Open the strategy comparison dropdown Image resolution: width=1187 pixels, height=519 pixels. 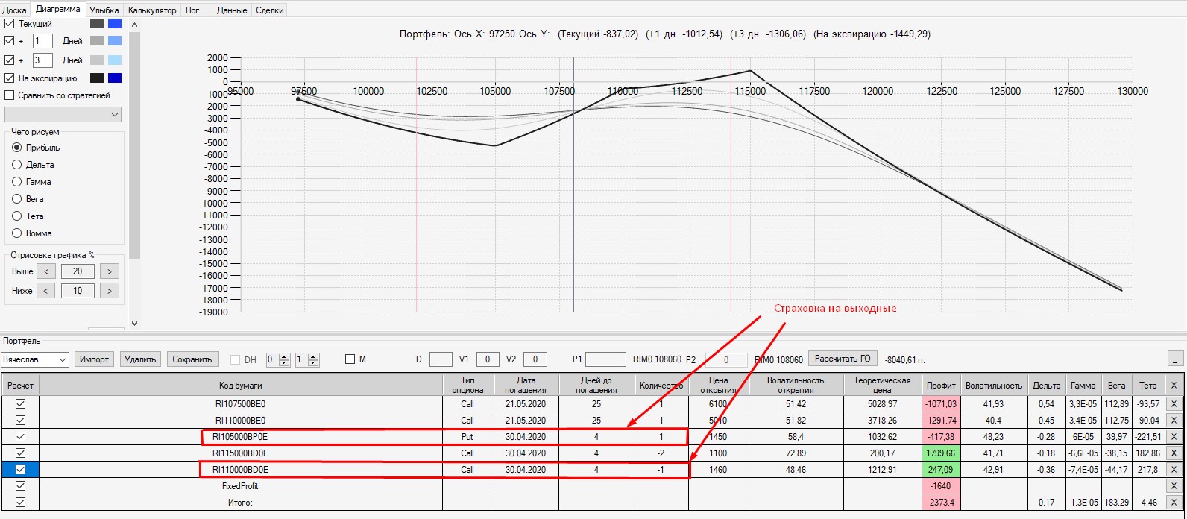(63, 115)
